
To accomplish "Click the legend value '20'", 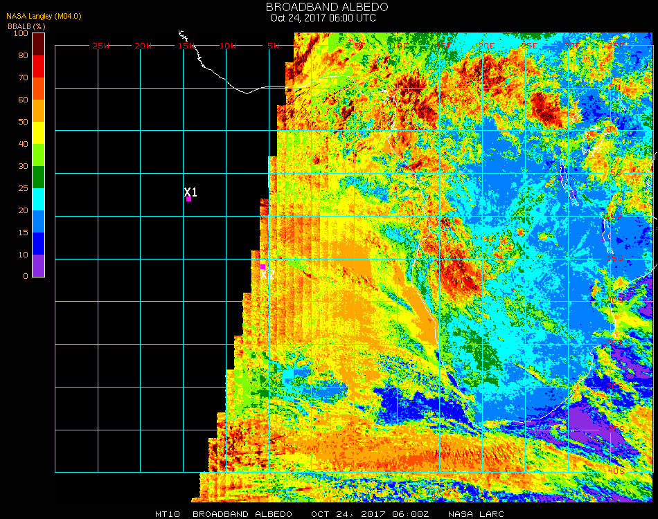I will click(23, 210).
